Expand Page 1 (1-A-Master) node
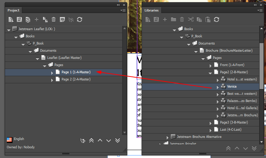 [x=52, y=72]
